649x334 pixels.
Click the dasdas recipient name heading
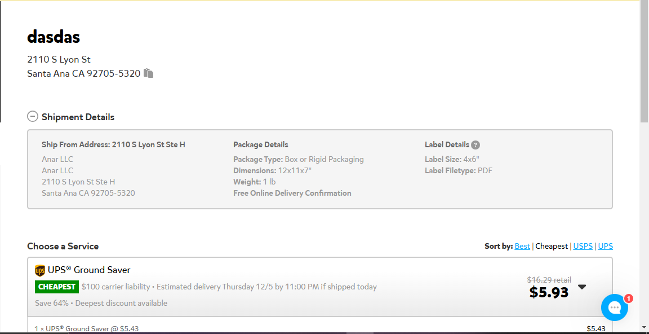(54, 37)
